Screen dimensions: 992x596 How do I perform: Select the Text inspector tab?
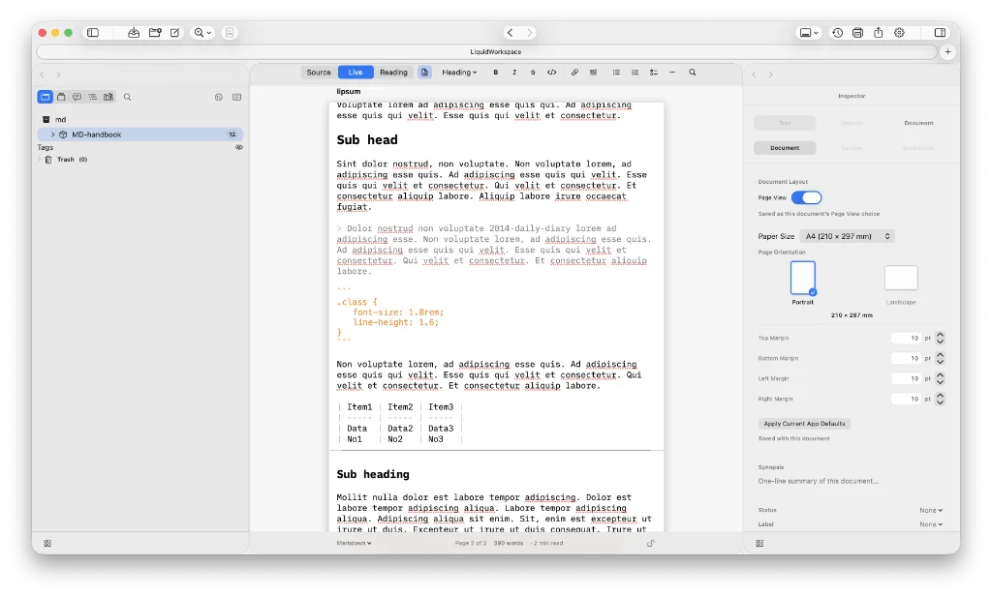[x=785, y=123]
